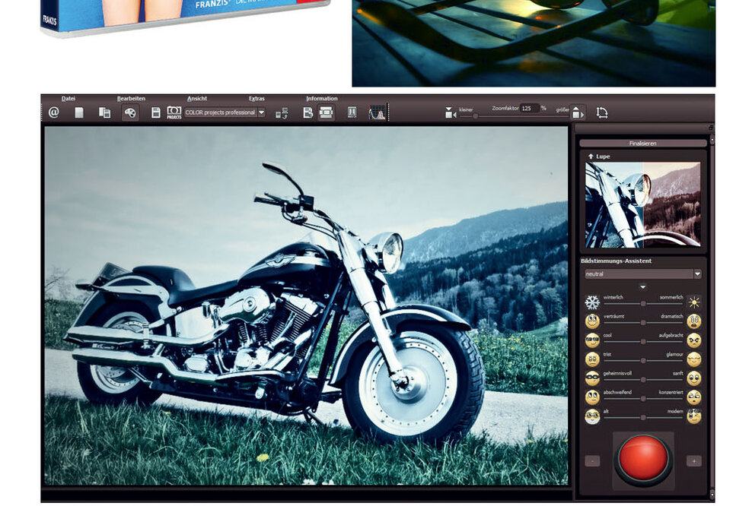Image resolution: width=752 pixels, height=506 pixels.
Task: Open the histogram display icon
Action: 378,112
